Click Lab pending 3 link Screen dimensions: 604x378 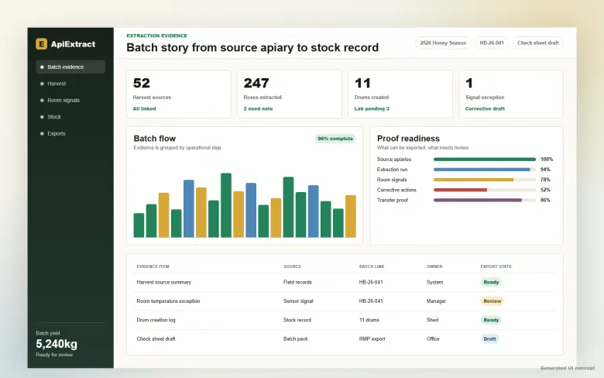(x=372, y=108)
